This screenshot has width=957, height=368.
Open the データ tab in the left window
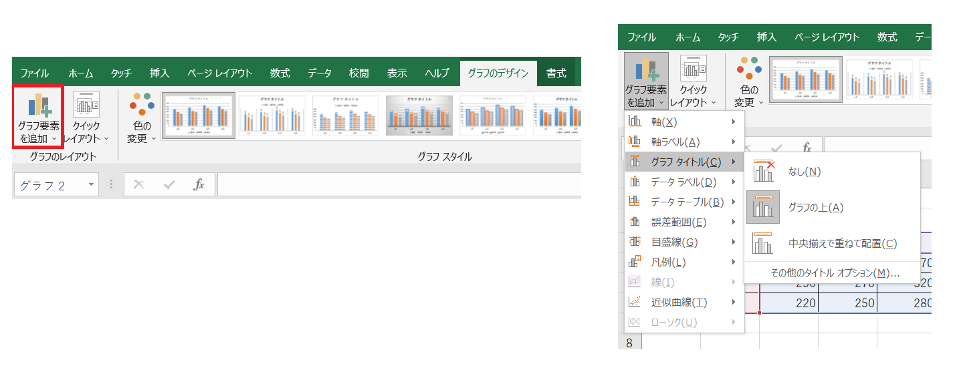point(320,73)
